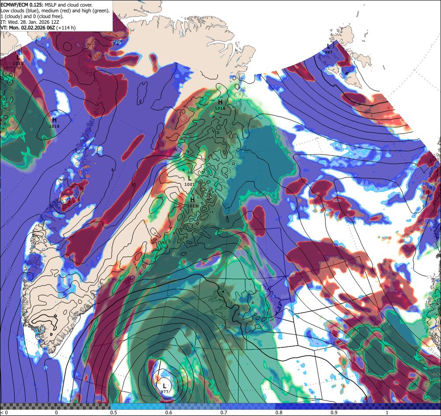
Task: Click the '0.8' legend label
Action: point(279,412)
